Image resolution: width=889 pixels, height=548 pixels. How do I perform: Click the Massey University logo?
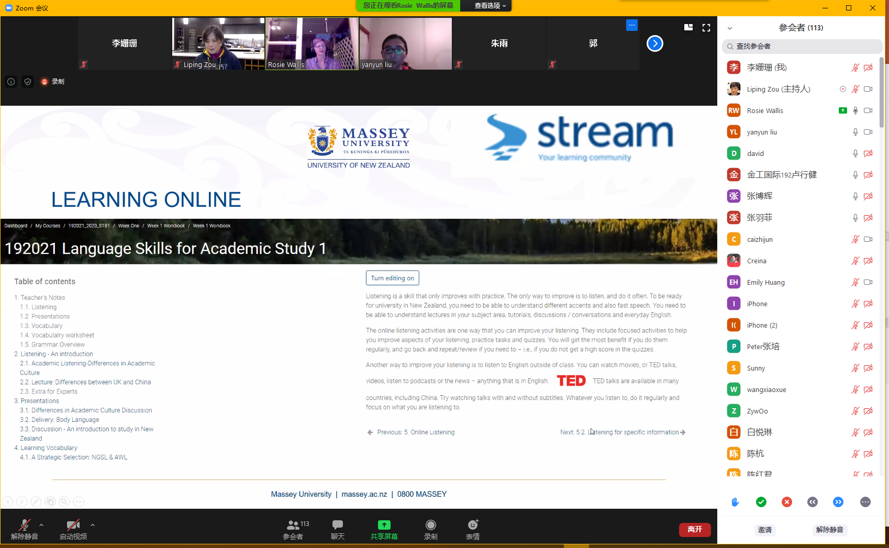359,147
